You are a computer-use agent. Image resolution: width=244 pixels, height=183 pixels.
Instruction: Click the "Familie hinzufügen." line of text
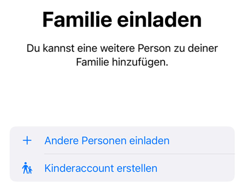click(x=122, y=62)
